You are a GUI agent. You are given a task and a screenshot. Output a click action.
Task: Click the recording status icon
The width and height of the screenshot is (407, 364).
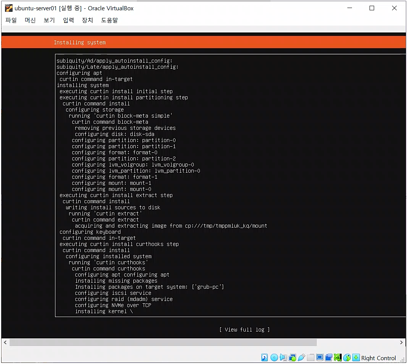pyautogui.click(x=329, y=358)
